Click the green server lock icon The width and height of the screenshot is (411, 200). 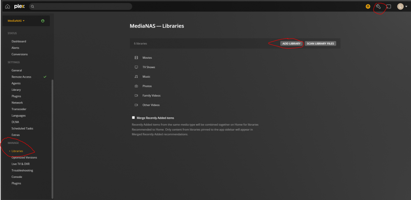tap(43, 21)
